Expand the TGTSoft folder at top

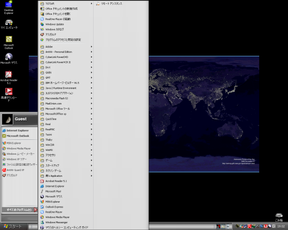tap(66, 3)
